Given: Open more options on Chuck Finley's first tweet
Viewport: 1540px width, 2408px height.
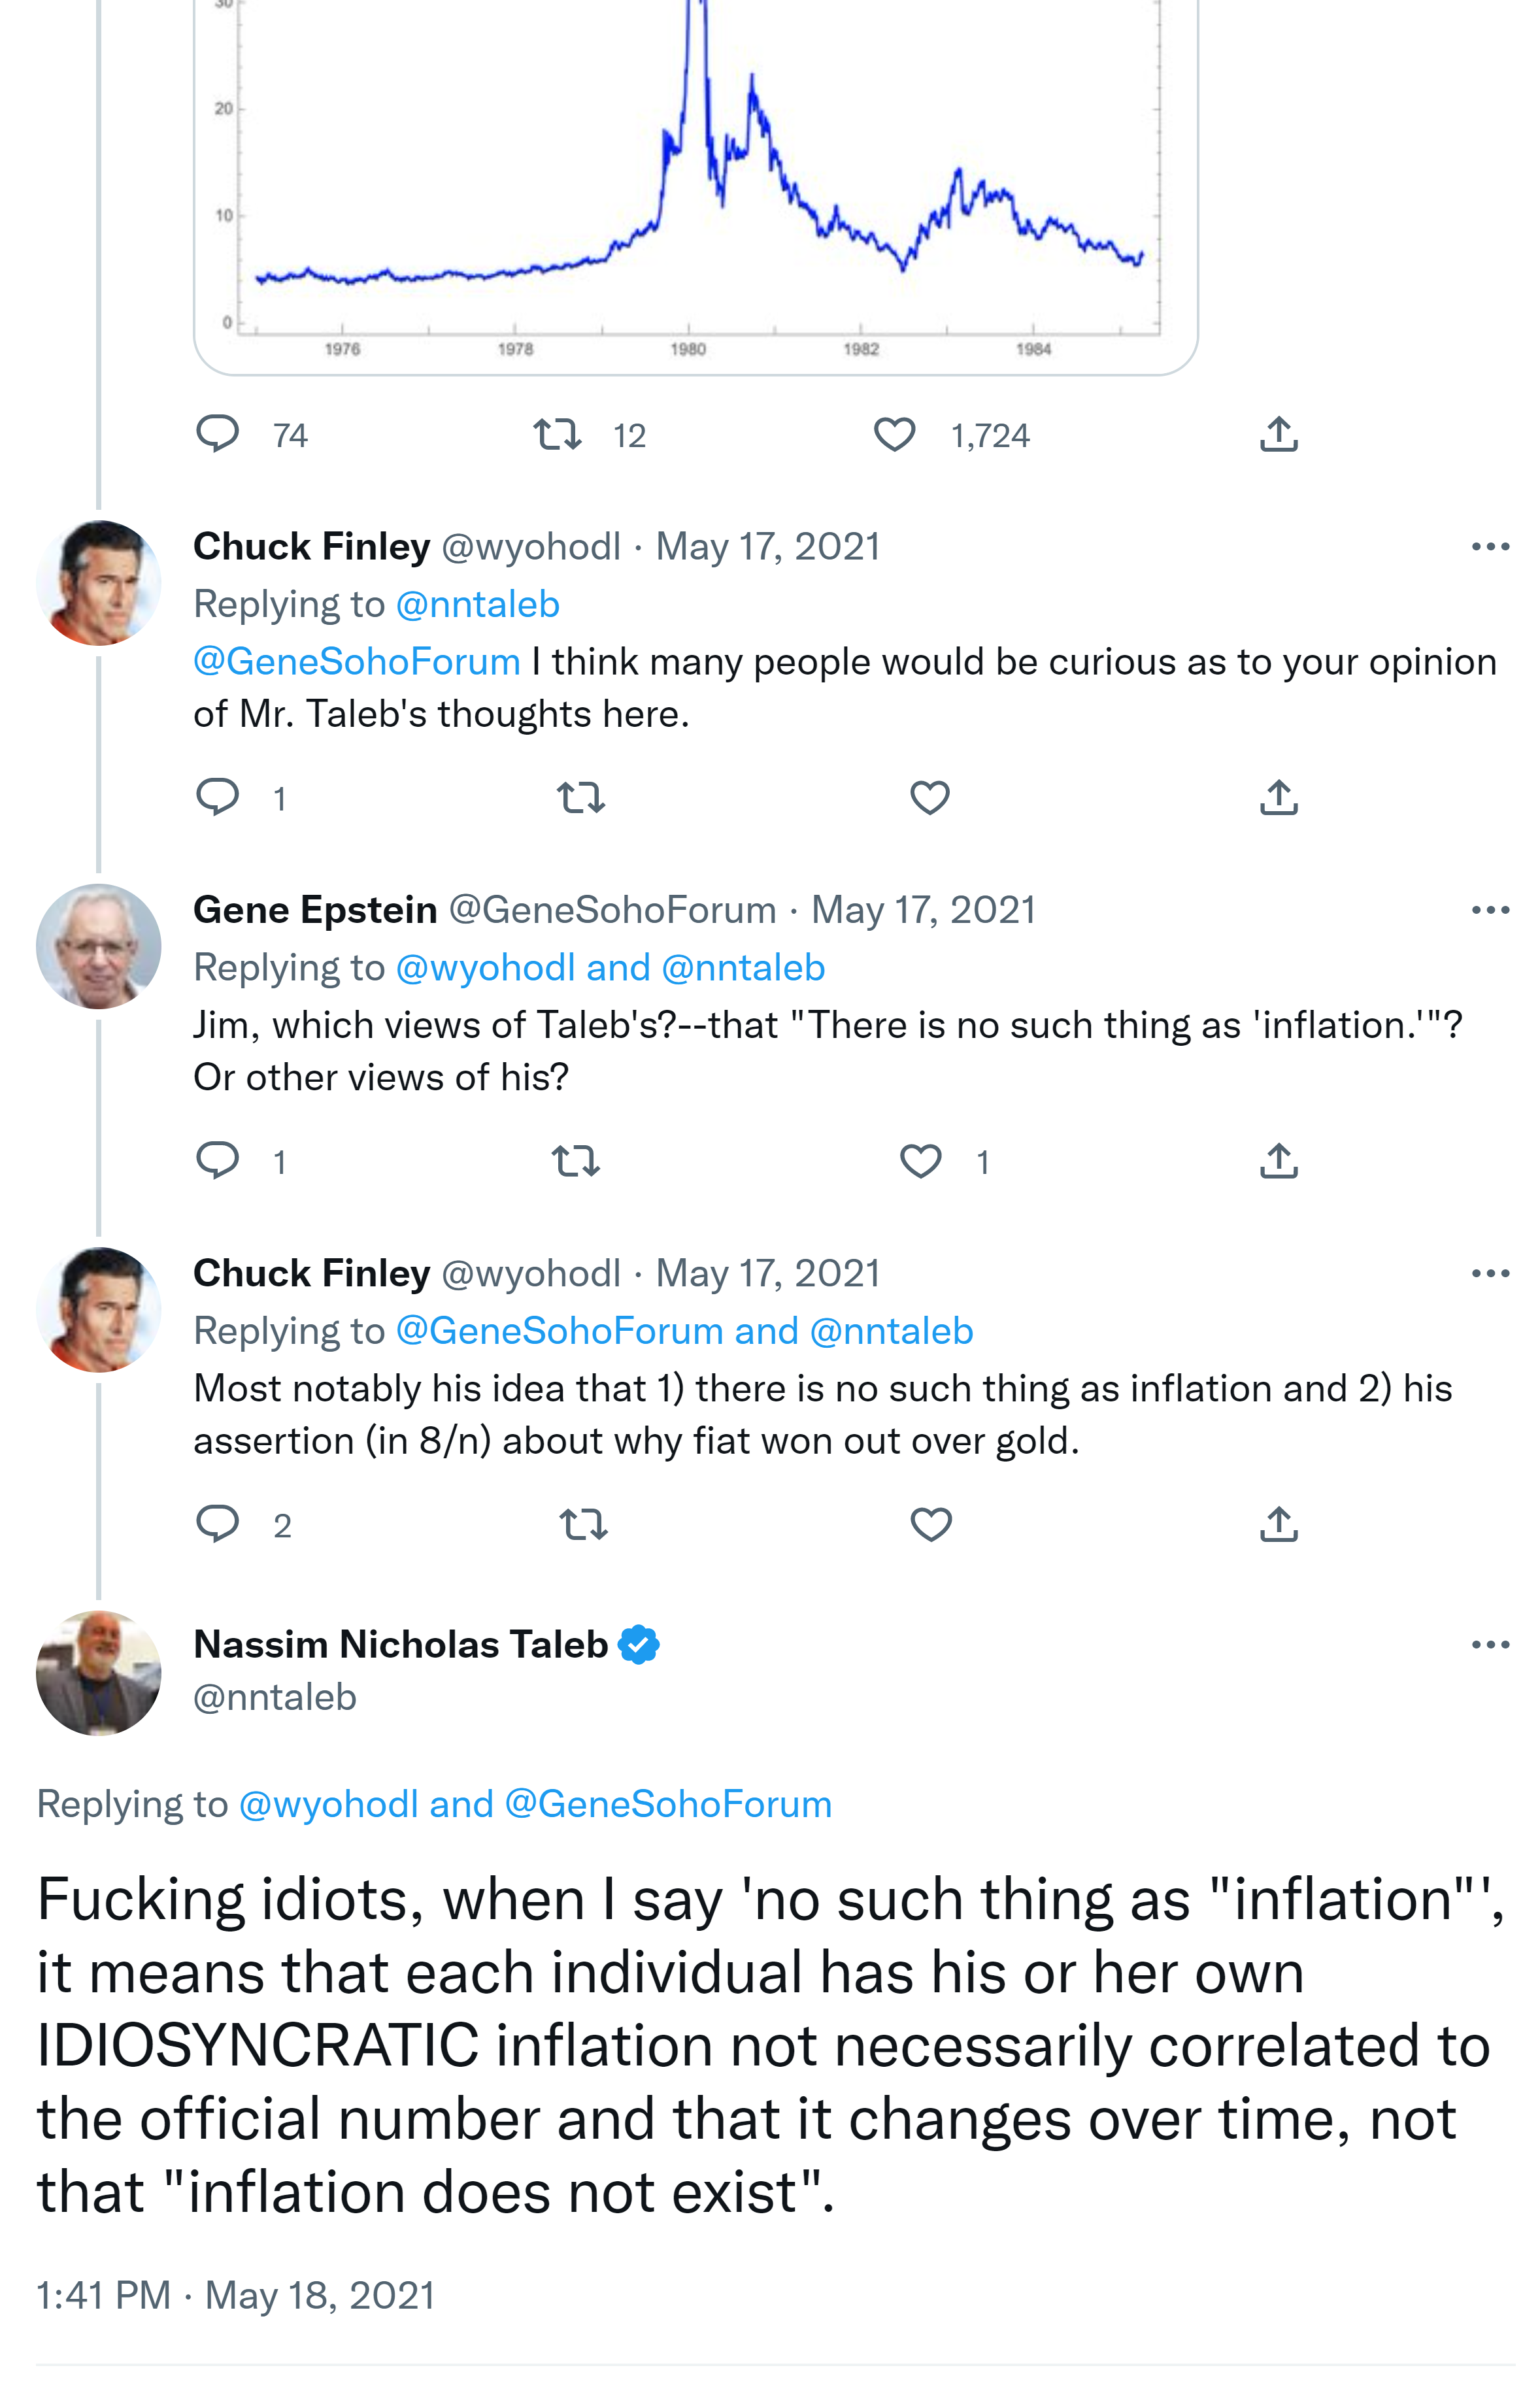Looking at the screenshot, I should [x=1490, y=547].
